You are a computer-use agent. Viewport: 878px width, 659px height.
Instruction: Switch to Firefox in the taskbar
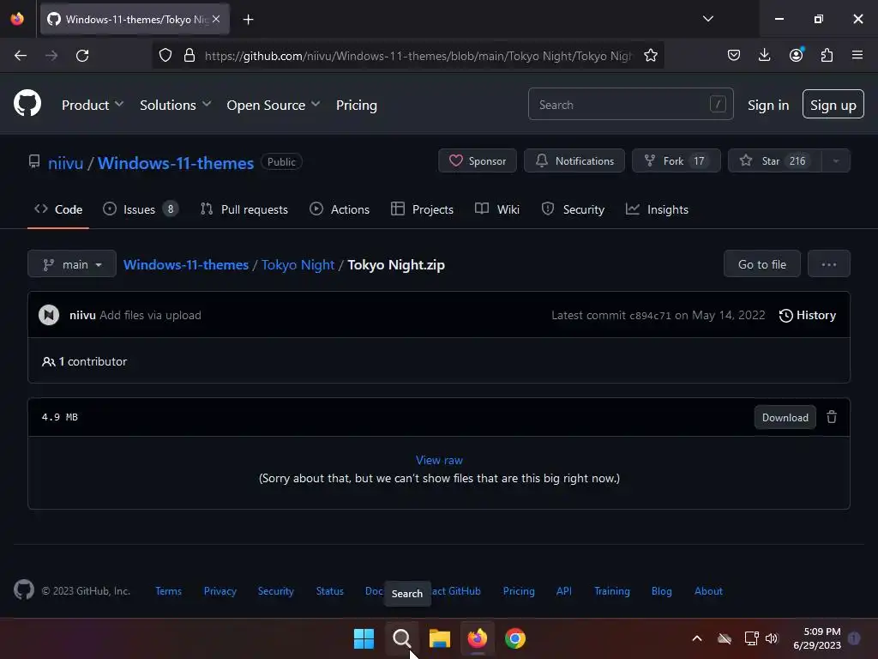click(477, 638)
